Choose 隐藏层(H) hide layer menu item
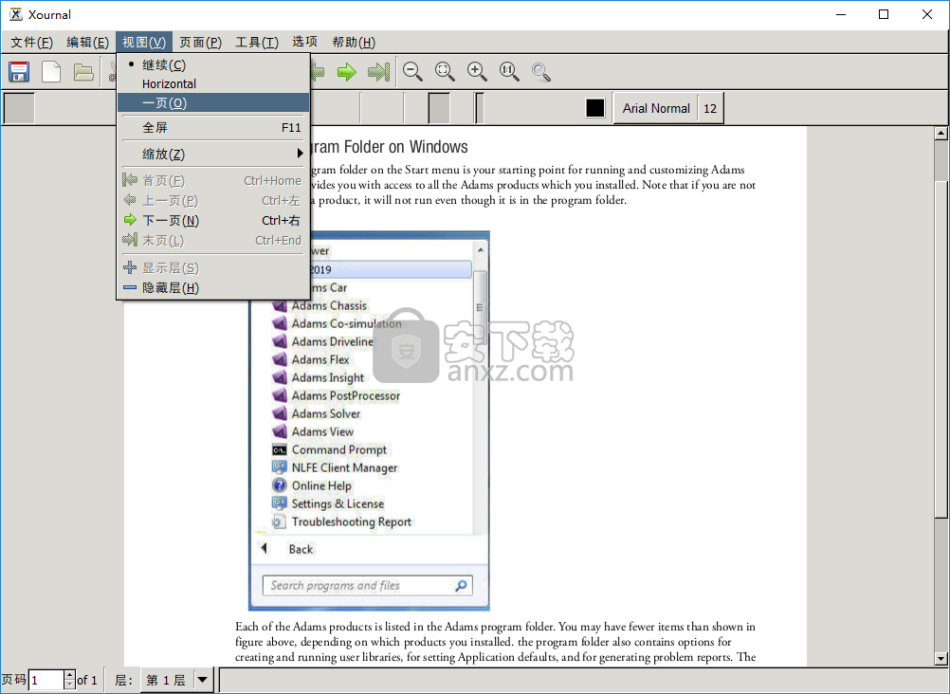The height and width of the screenshot is (694, 950). point(213,288)
